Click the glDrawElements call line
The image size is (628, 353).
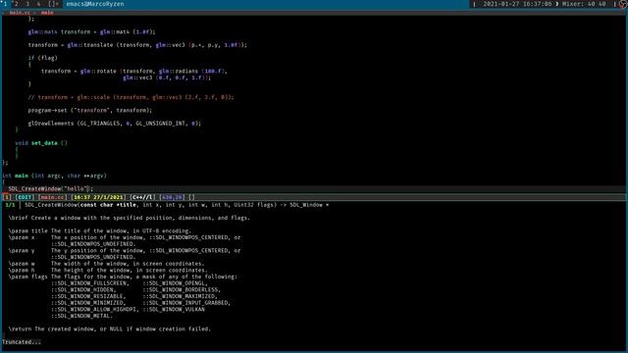pos(114,124)
